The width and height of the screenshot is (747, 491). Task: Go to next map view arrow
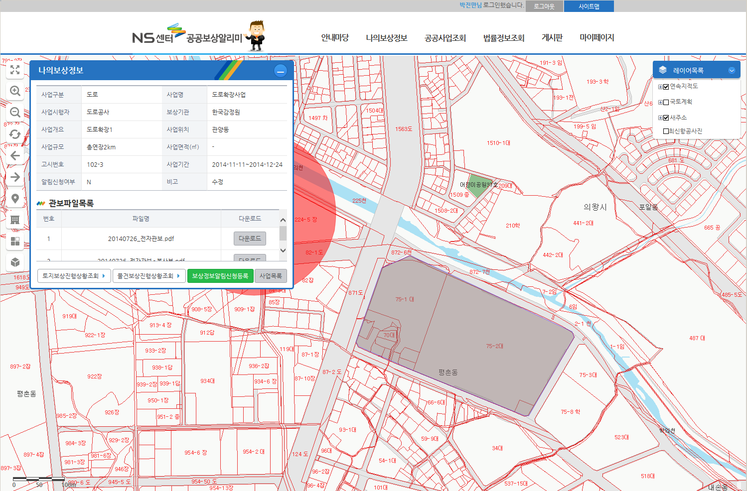15,177
